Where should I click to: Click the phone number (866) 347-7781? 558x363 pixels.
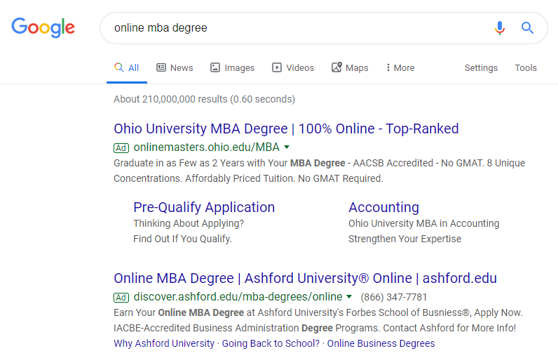coord(393,297)
